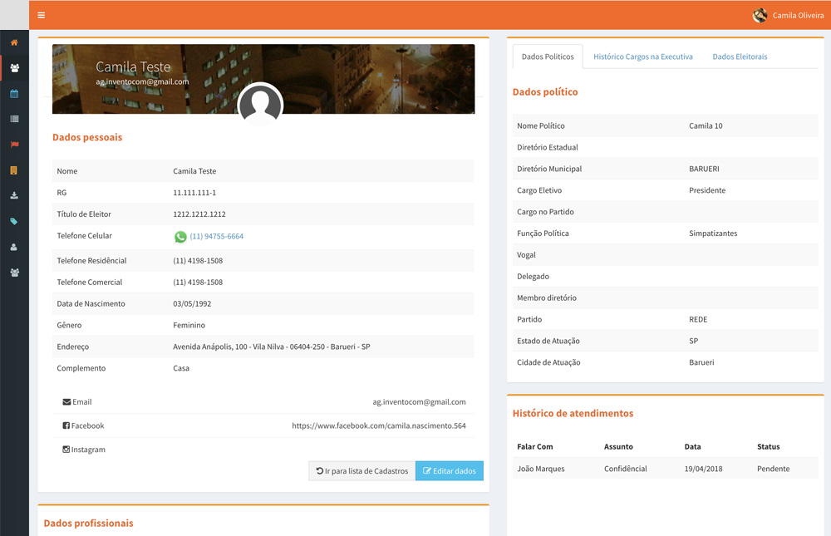Click the Confidêncial subject cell
Screen dimensions: 831x536
pos(626,469)
